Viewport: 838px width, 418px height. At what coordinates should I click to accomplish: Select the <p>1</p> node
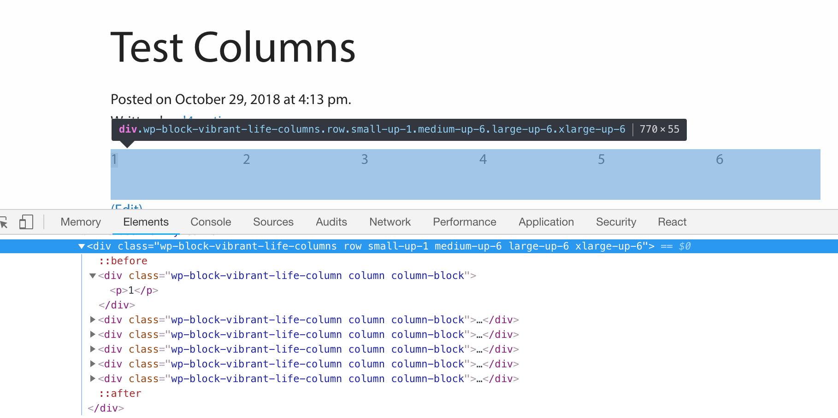[x=134, y=290]
